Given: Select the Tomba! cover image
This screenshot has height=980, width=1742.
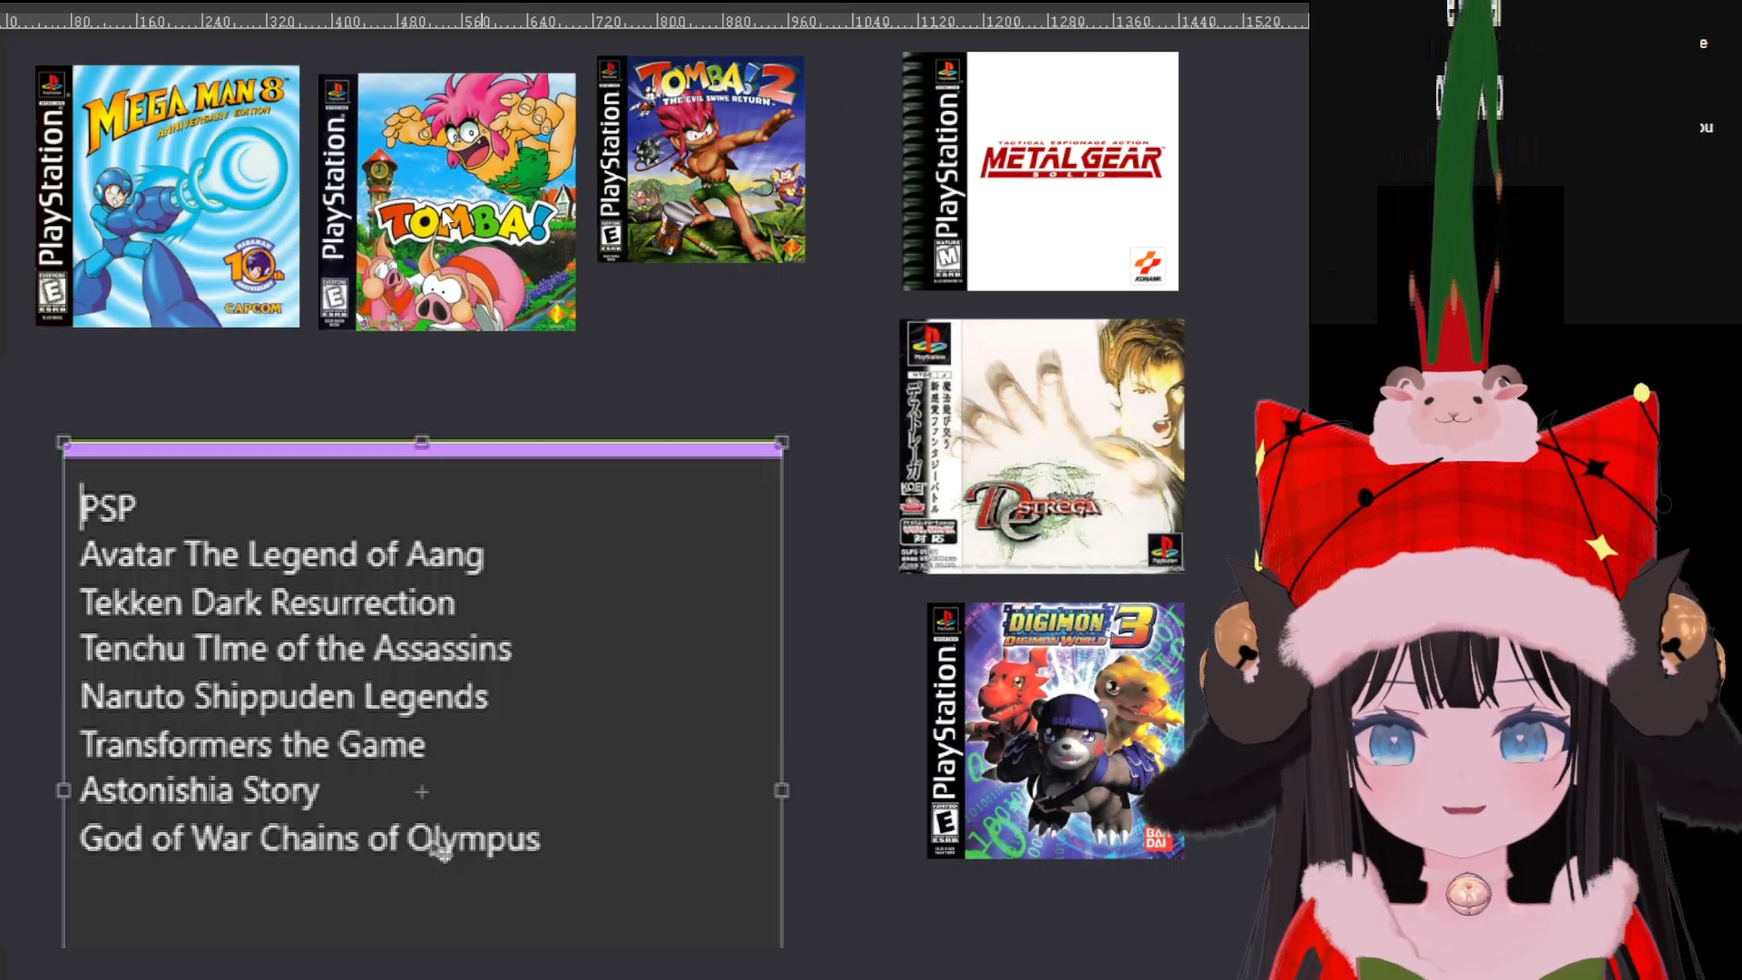Looking at the screenshot, I should coord(447,201).
